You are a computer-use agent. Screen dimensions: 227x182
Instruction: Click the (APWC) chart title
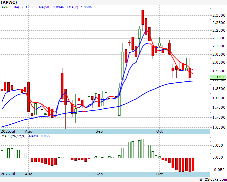tap(9, 2)
